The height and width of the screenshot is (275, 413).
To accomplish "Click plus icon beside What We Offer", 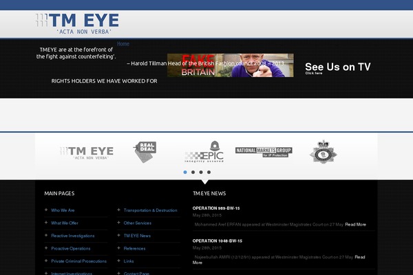I will coord(46,222).
